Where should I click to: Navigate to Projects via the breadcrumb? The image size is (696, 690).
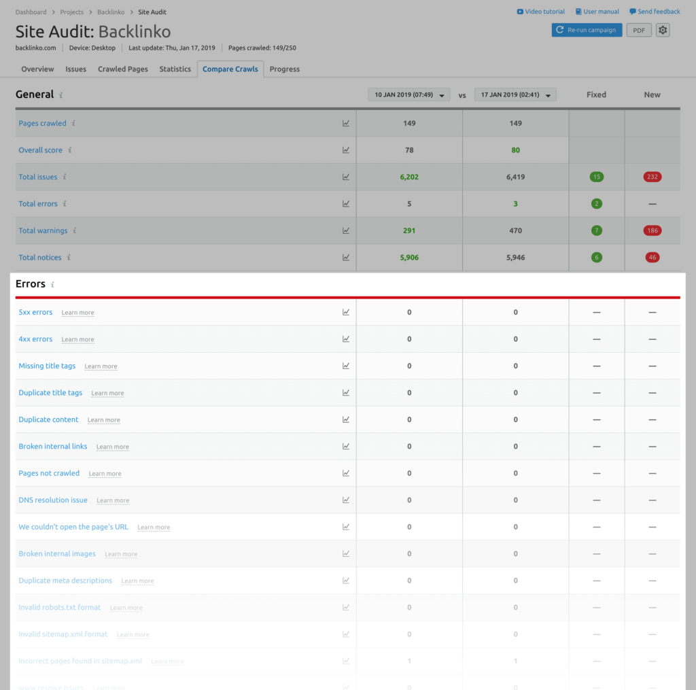72,12
